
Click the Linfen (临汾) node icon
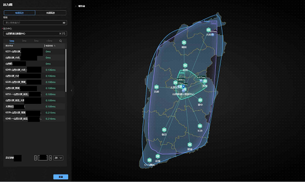(164, 130)
